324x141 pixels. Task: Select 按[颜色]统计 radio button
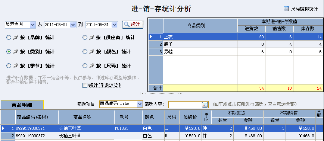point(85,52)
